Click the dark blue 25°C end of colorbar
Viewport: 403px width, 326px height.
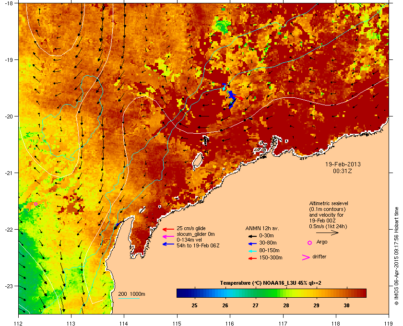pyautogui.click(x=180, y=293)
